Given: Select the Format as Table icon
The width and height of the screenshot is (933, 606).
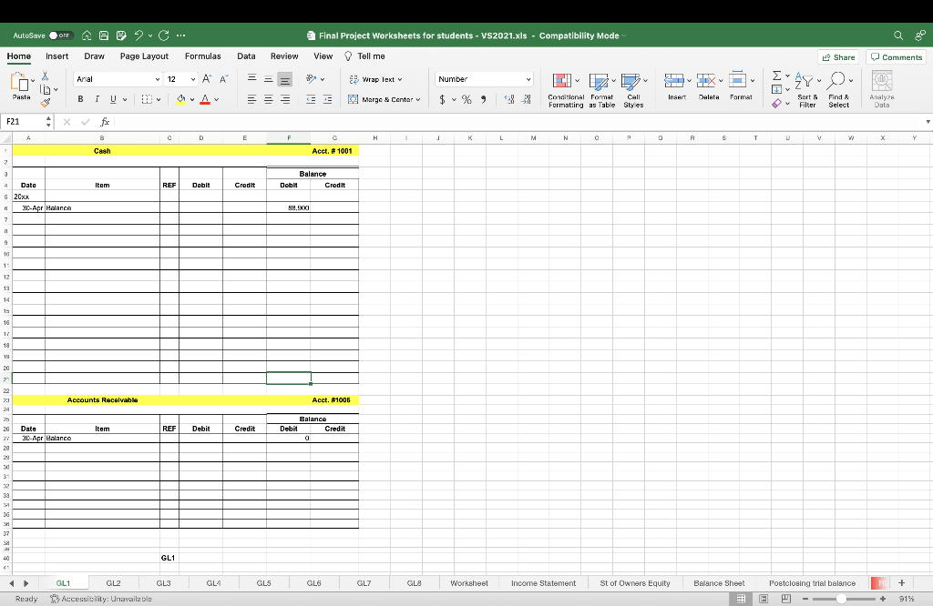Looking at the screenshot, I should point(599,82).
